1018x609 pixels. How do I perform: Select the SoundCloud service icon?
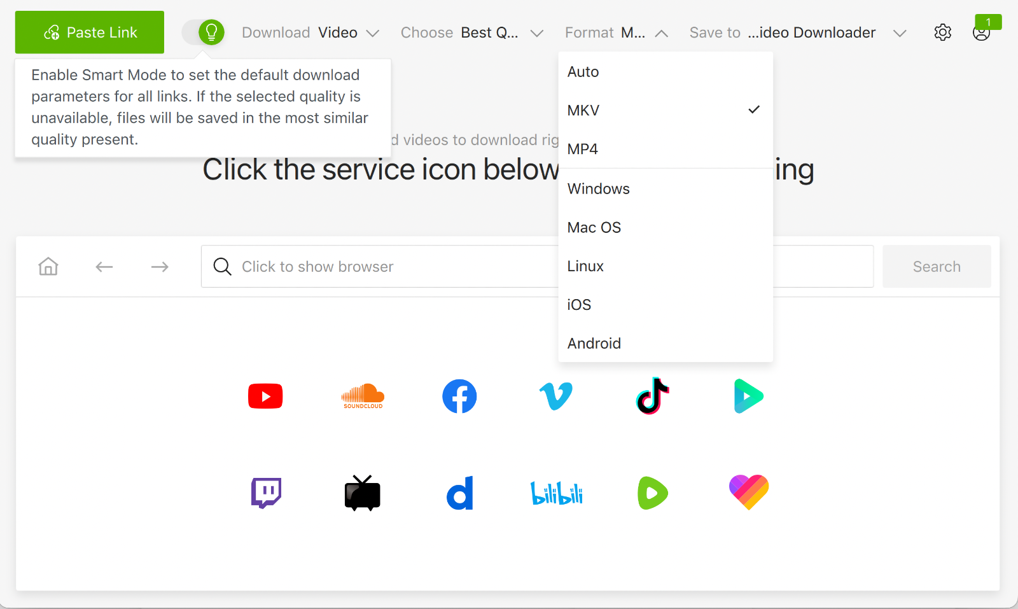point(363,396)
